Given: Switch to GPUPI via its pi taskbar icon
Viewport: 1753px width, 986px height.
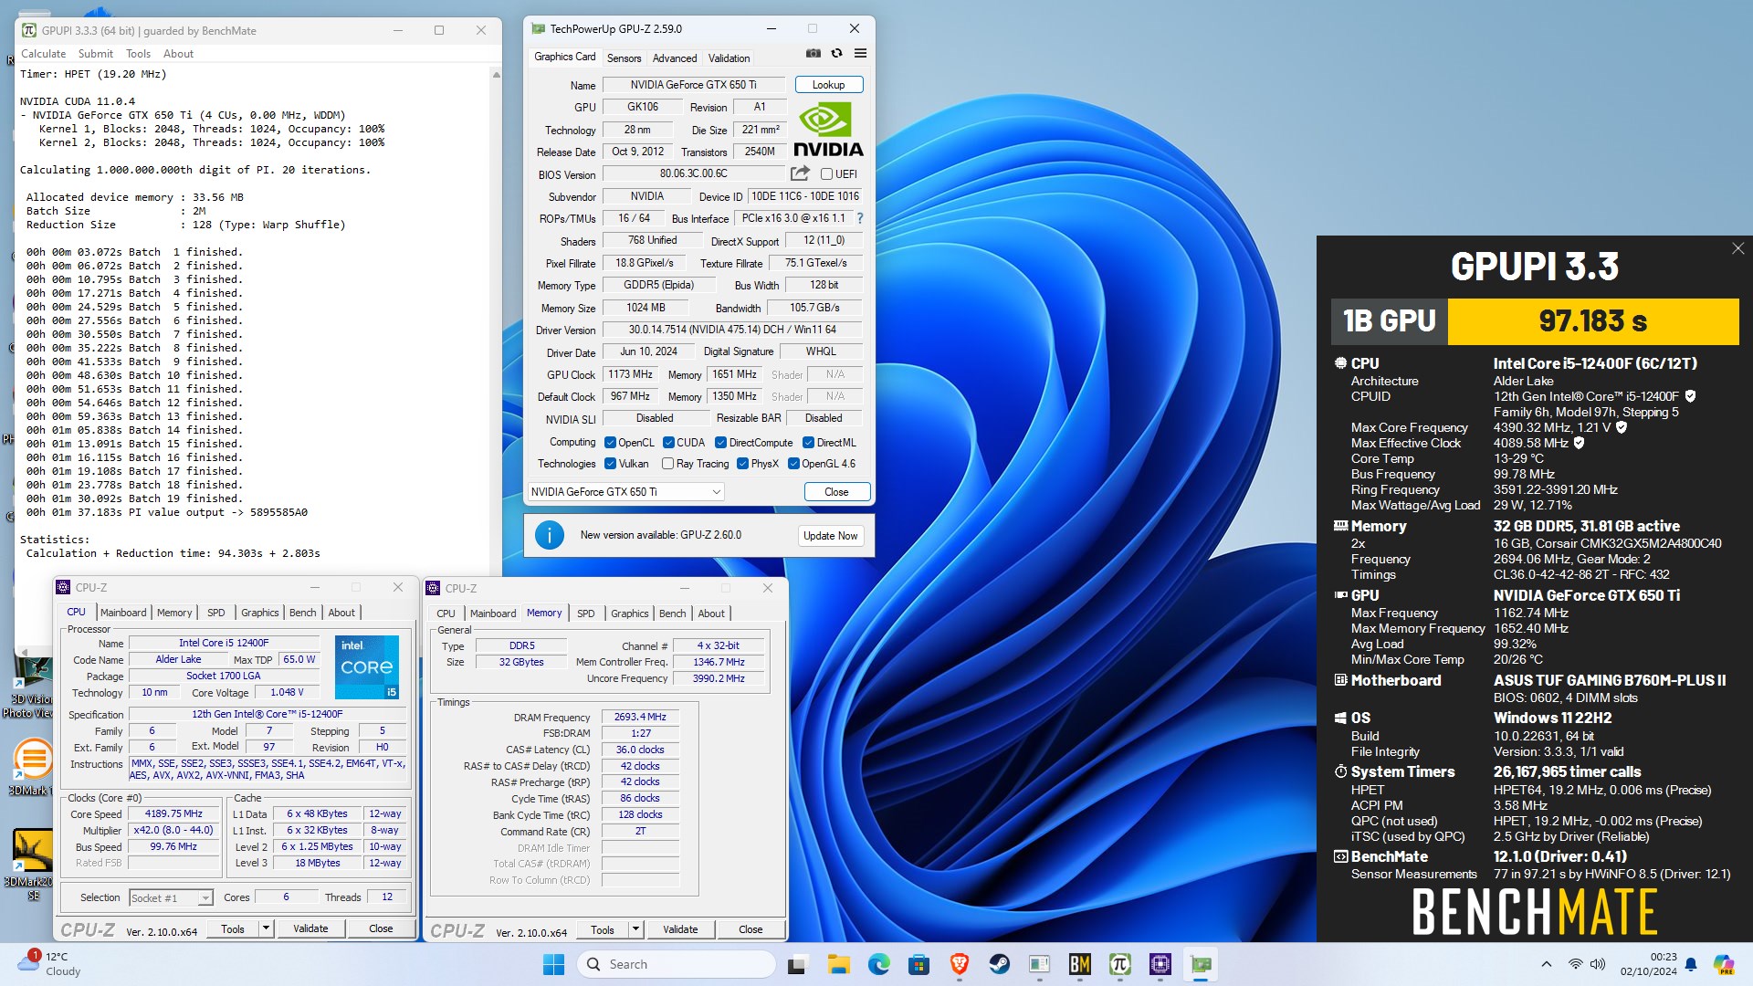Looking at the screenshot, I should [x=1119, y=964].
